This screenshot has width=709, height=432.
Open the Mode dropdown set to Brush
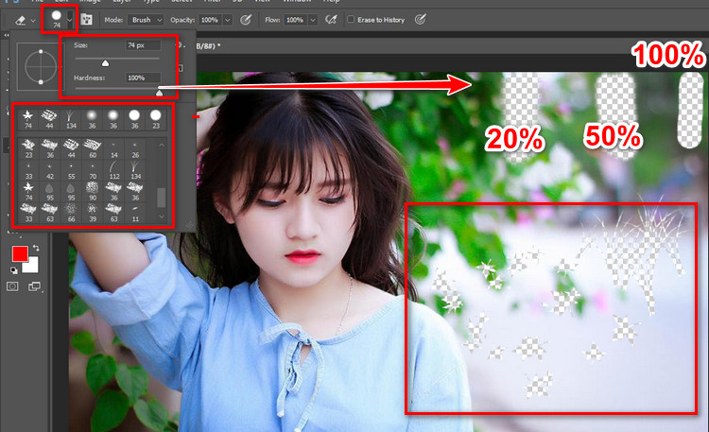click(146, 20)
